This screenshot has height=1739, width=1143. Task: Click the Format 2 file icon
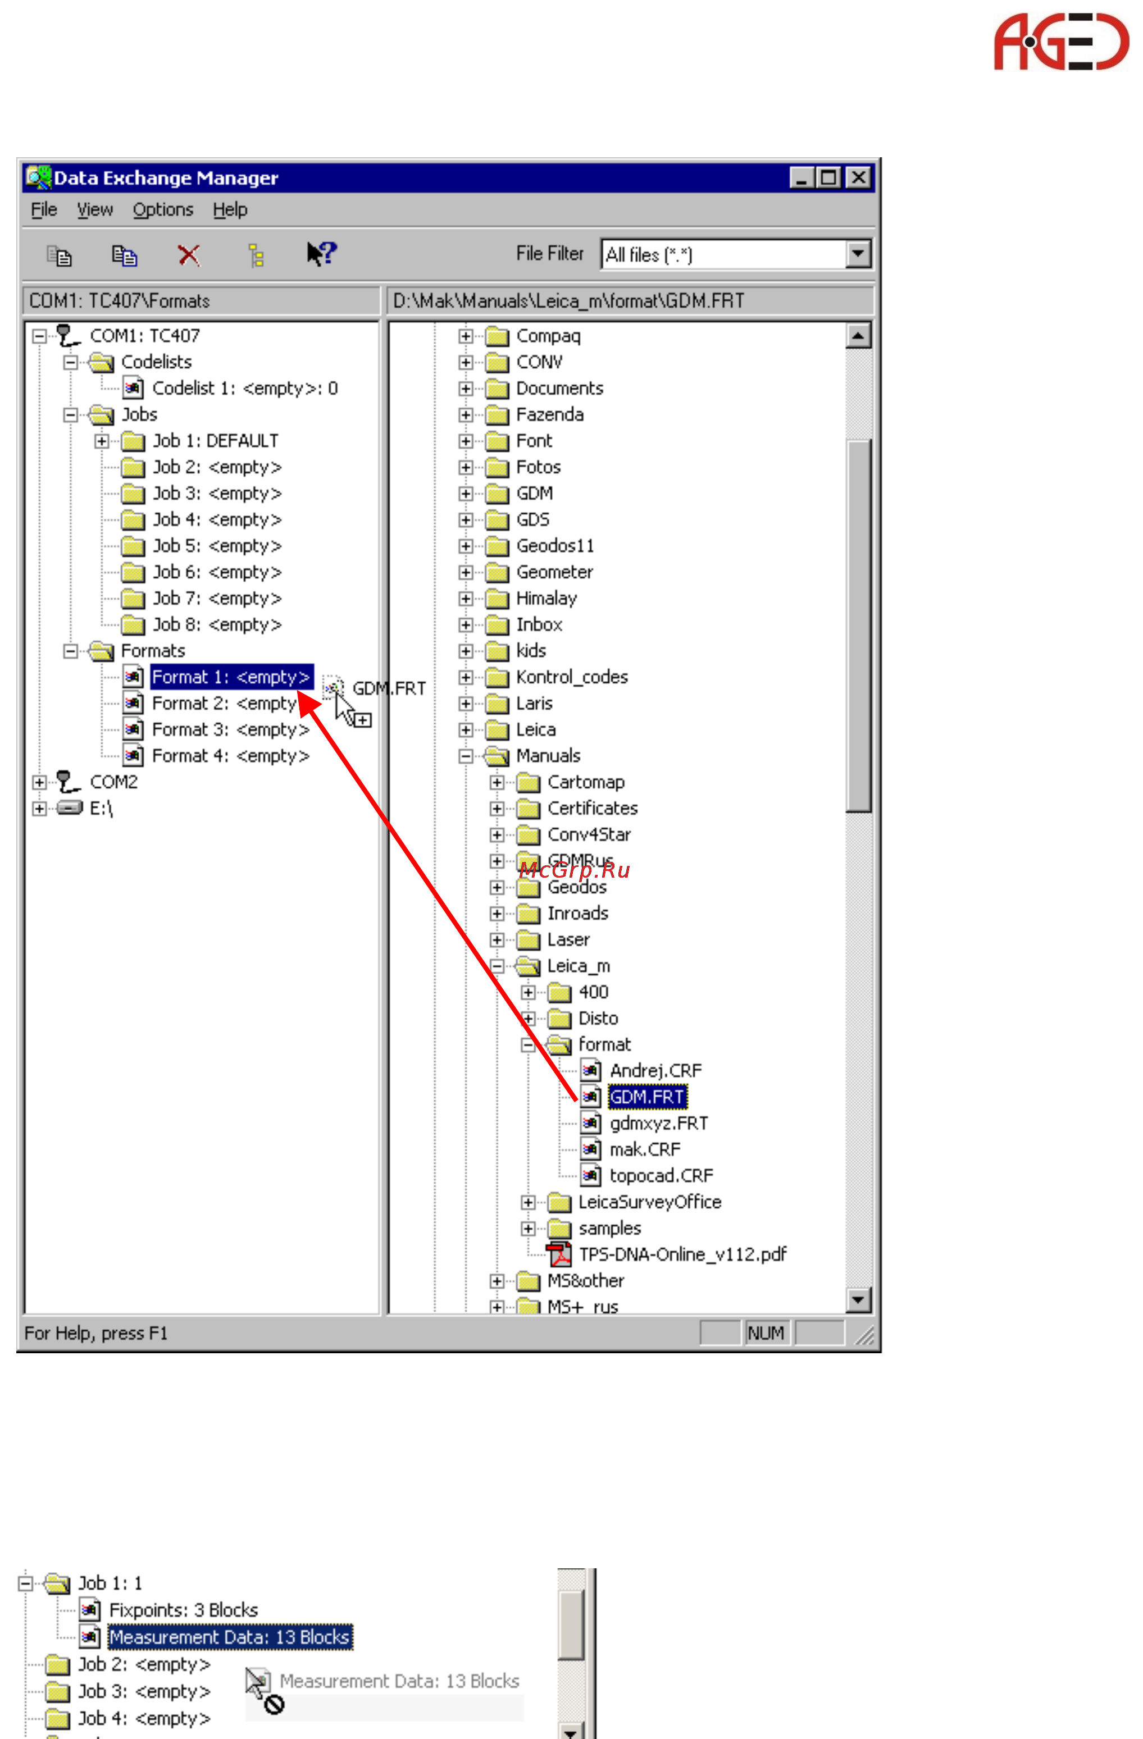(133, 703)
